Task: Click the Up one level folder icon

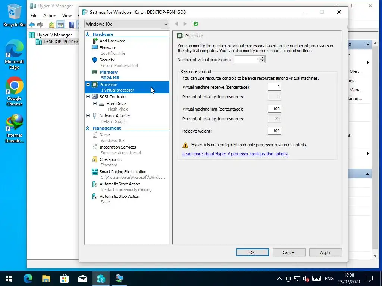Action: point(51,25)
